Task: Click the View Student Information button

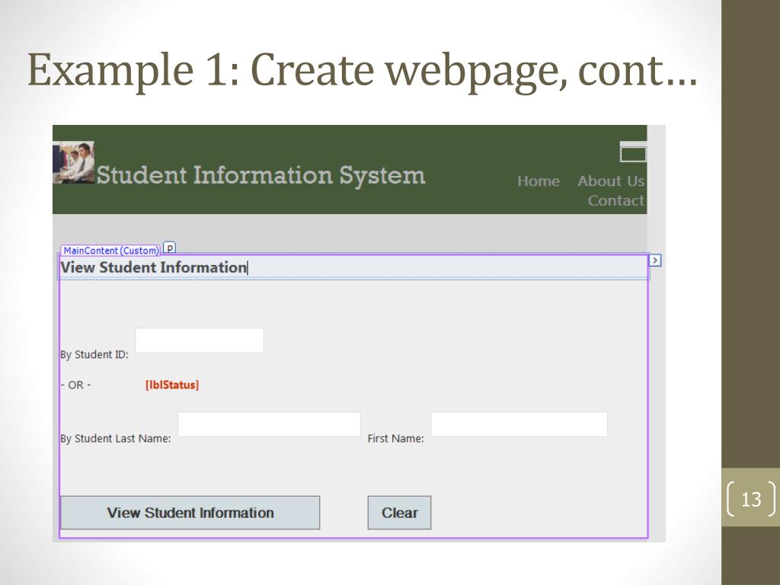Action: (190, 513)
